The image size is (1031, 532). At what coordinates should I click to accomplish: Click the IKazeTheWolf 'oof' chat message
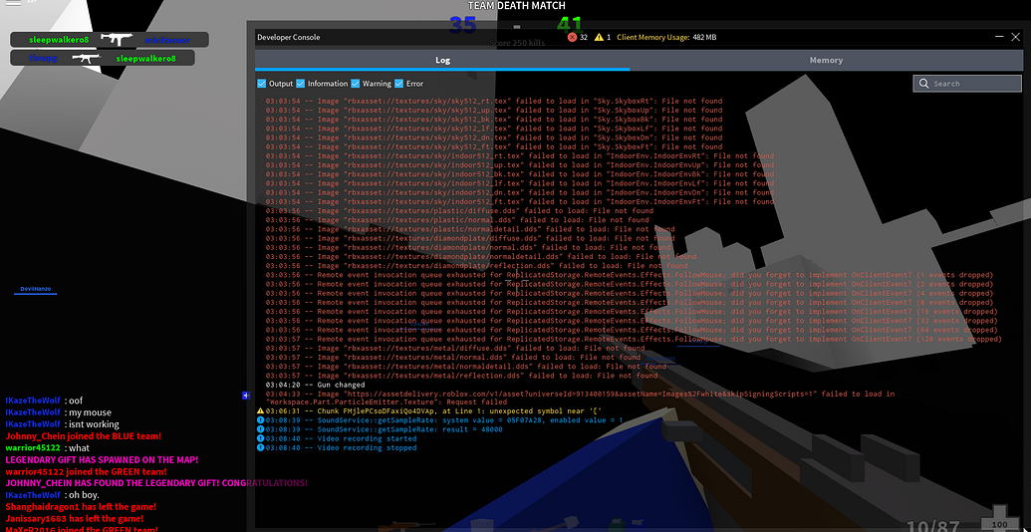pyautogui.click(x=44, y=400)
